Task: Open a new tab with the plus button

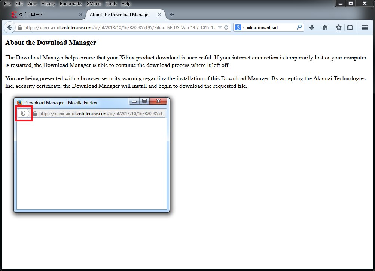Action: coord(172,15)
